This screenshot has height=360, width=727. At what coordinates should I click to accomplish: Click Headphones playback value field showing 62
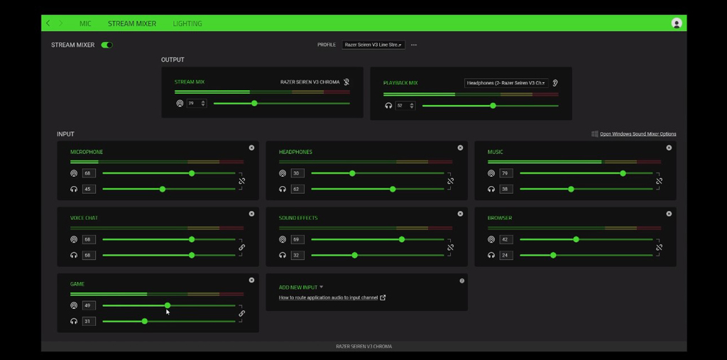tap(297, 190)
